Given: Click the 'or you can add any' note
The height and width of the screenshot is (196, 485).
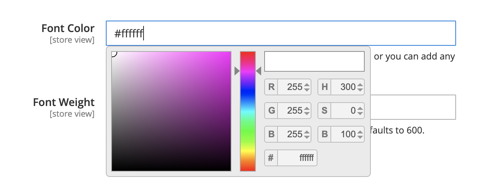Looking at the screenshot, I should tap(415, 56).
